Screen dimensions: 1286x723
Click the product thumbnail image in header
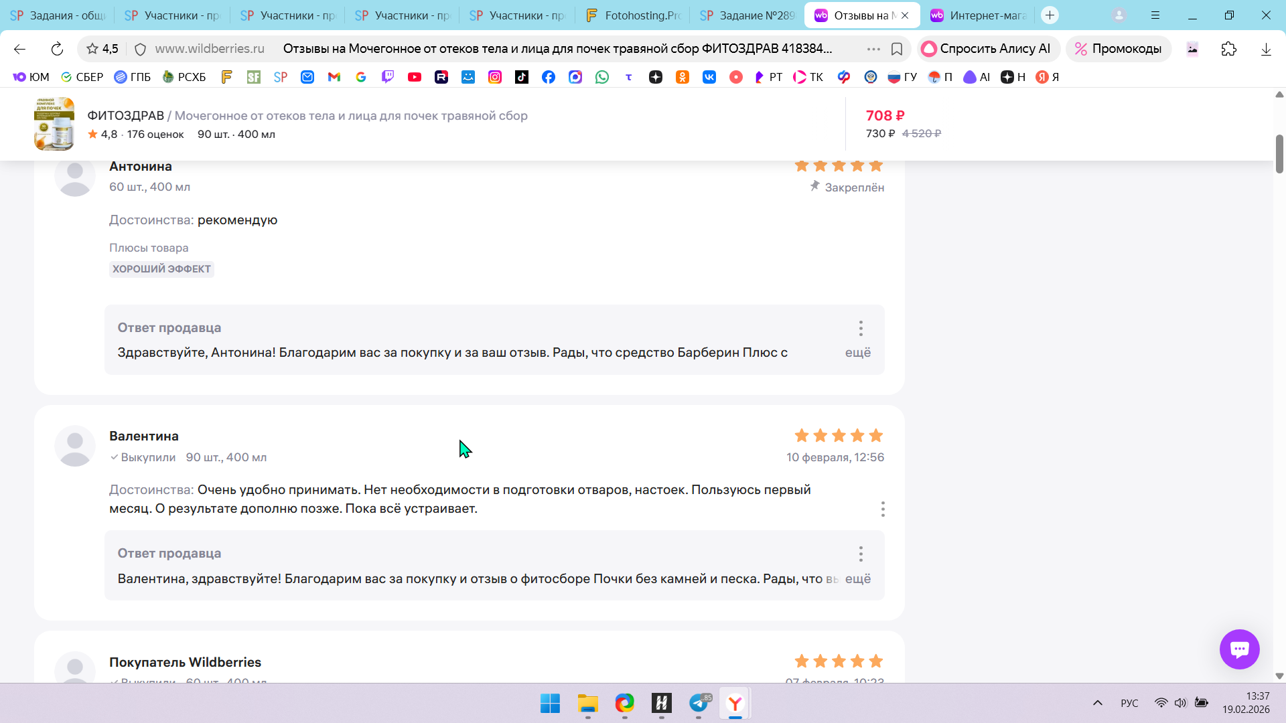pos(54,124)
